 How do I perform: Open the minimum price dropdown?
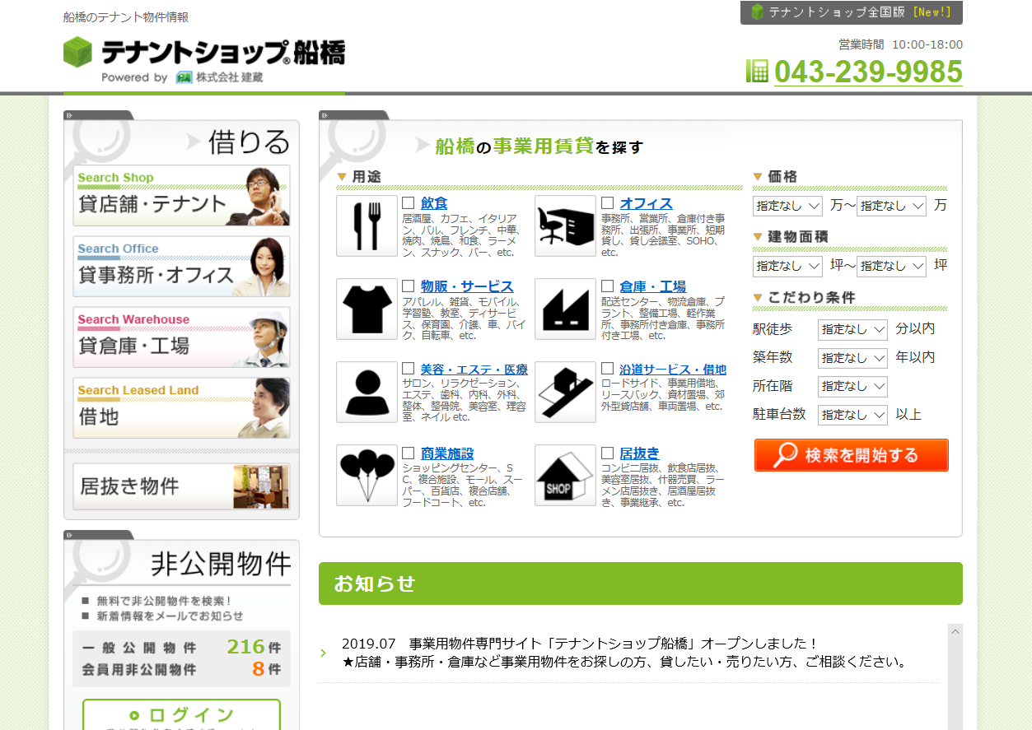click(x=787, y=206)
